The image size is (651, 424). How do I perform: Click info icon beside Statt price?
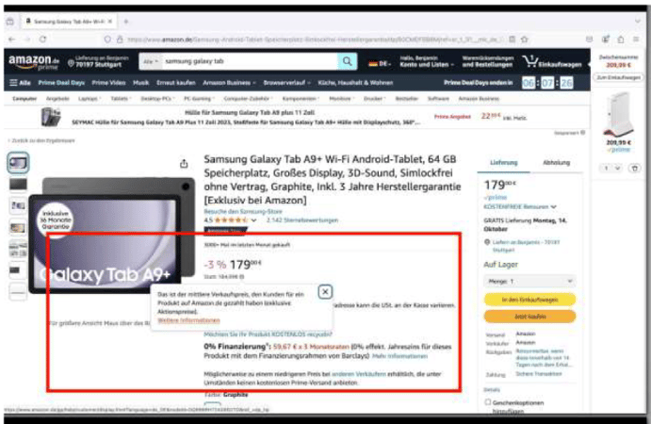(242, 277)
